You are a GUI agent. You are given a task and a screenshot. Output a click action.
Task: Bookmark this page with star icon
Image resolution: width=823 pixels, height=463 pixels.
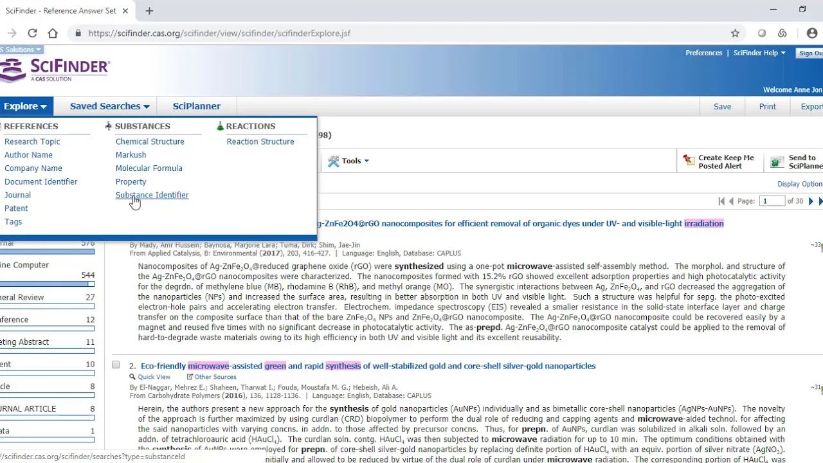[735, 33]
